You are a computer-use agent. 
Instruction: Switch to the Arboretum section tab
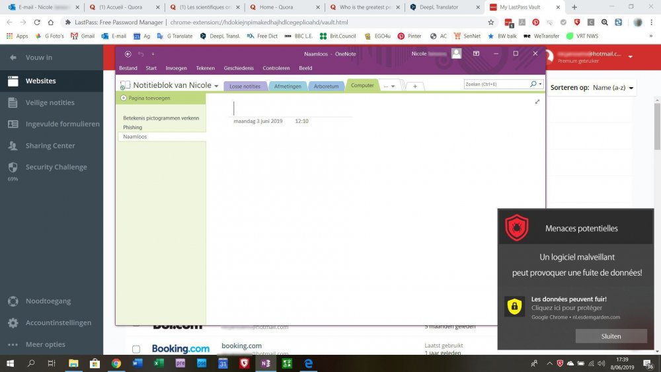326,87
